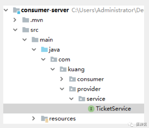Image resolution: width=149 pixels, height=128 pixels.
Task: Expand the consumer package arrow
Action: [61, 79]
